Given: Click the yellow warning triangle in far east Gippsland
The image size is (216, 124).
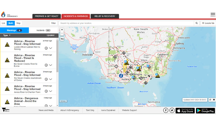Looking at the screenshot, I should tap(158, 76).
